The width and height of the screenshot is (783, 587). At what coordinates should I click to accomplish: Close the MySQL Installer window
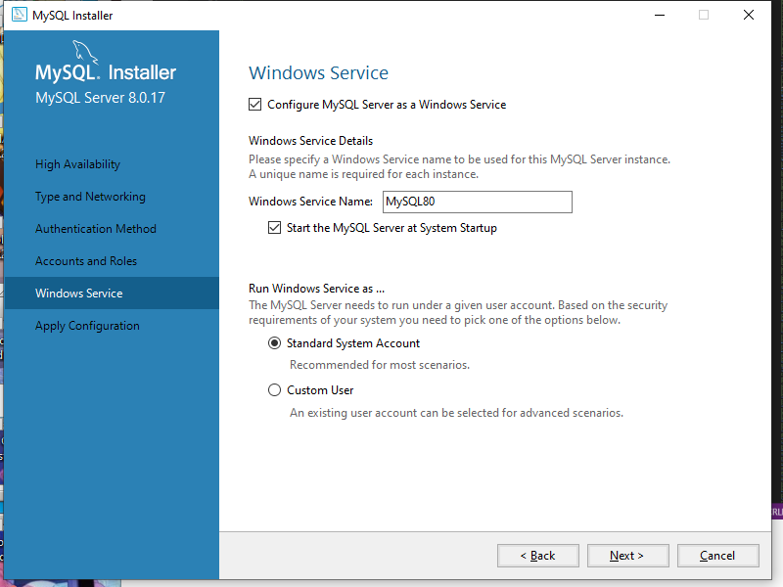[x=749, y=15]
